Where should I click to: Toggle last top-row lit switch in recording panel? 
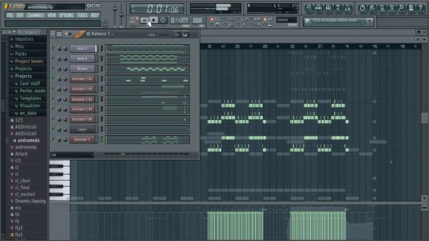[x=265, y=19]
